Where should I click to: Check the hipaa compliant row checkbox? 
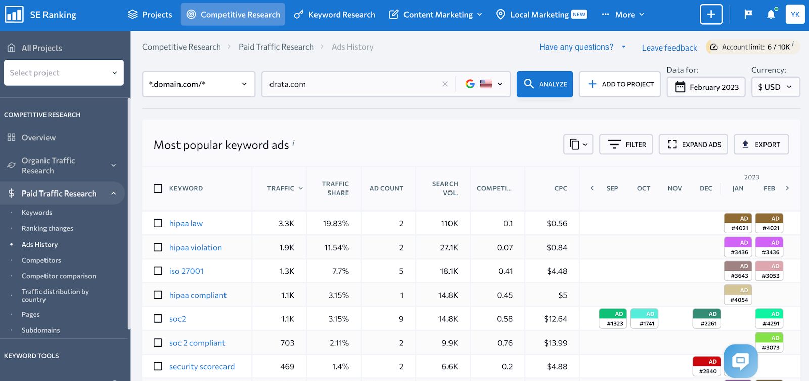pos(158,295)
